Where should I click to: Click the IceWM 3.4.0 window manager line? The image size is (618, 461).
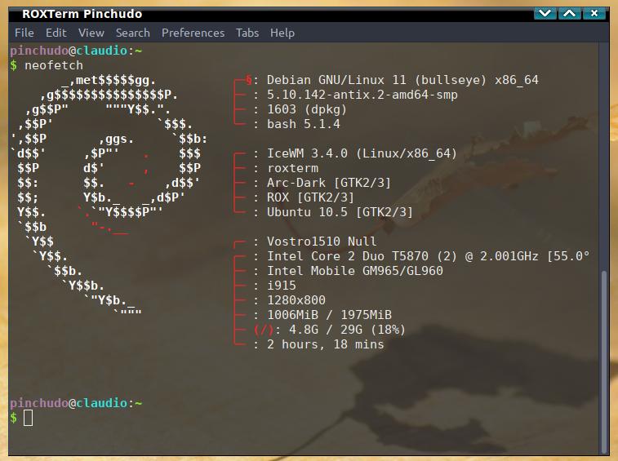362,153
